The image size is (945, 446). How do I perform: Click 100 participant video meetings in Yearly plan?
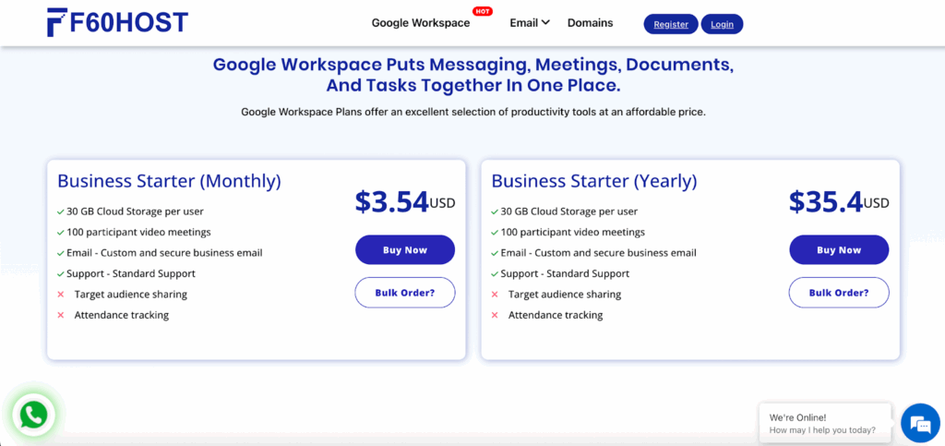572,232
